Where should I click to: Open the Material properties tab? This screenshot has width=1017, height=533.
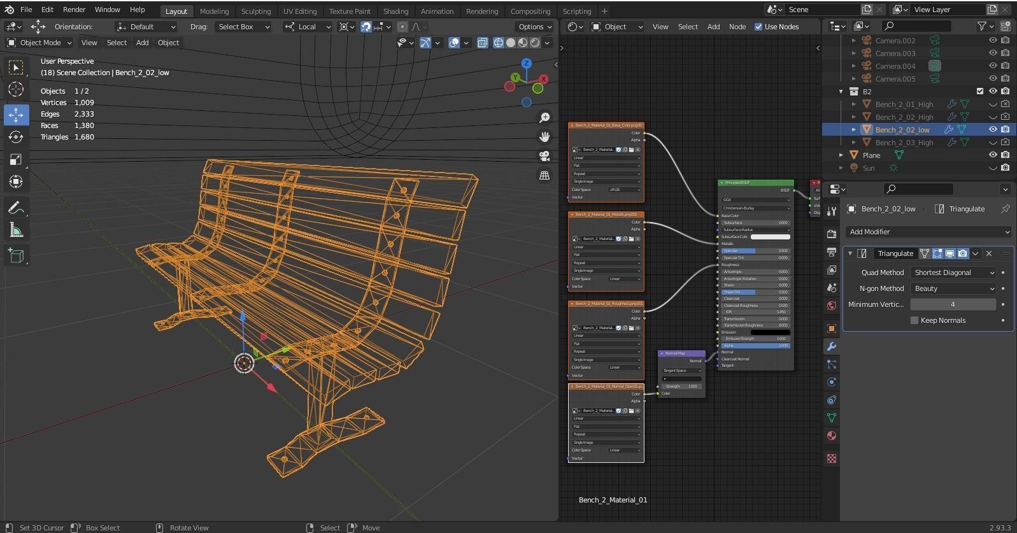tap(831, 436)
